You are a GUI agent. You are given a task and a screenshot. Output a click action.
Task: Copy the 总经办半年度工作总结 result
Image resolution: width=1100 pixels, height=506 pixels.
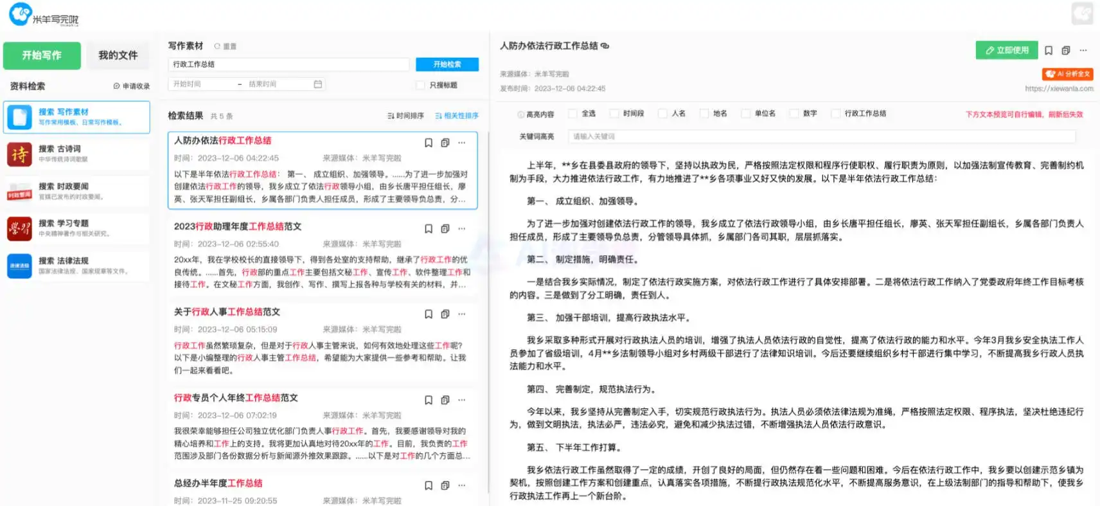(x=445, y=485)
